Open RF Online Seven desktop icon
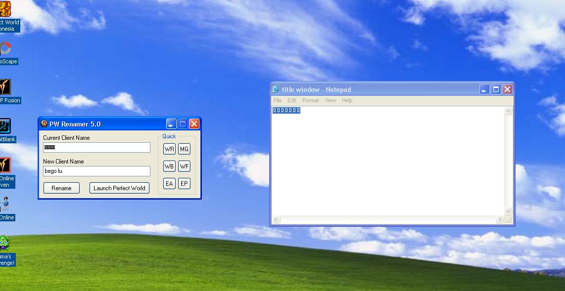The width and height of the screenshot is (565, 291). coord(5,166)
